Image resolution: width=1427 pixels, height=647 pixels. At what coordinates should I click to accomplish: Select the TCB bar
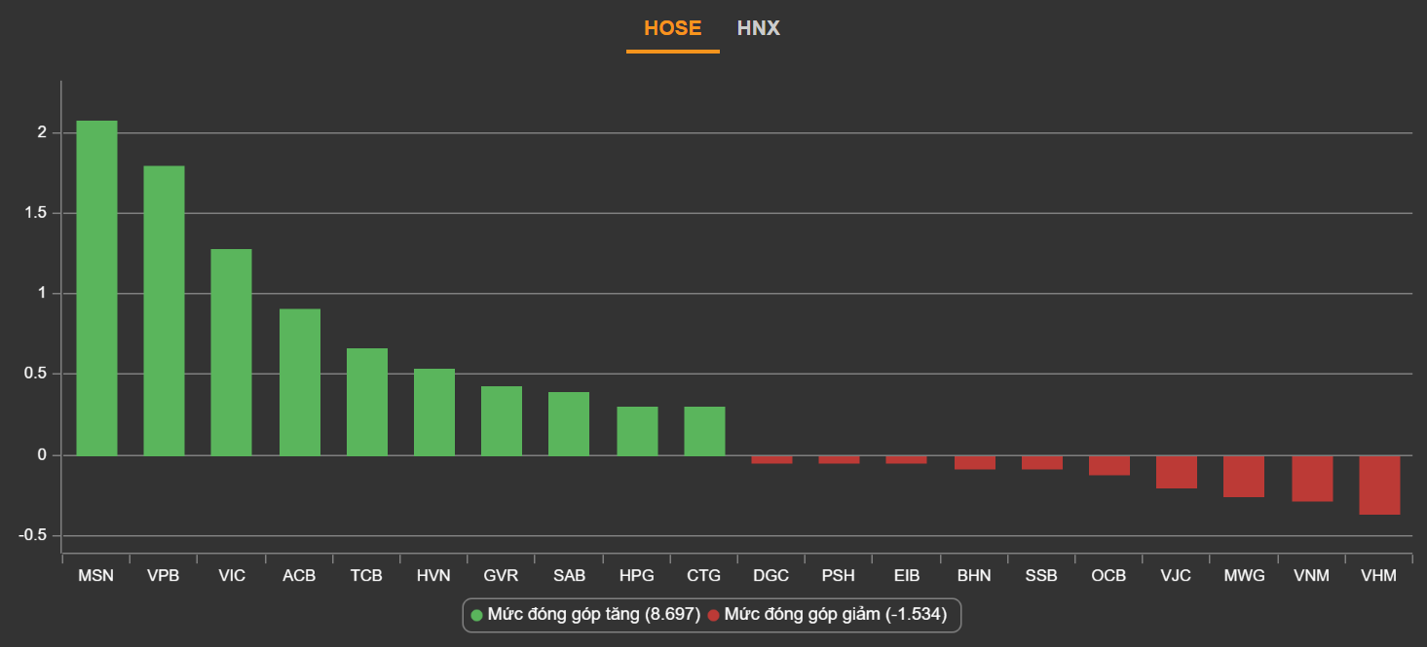(x=367, y=402)
